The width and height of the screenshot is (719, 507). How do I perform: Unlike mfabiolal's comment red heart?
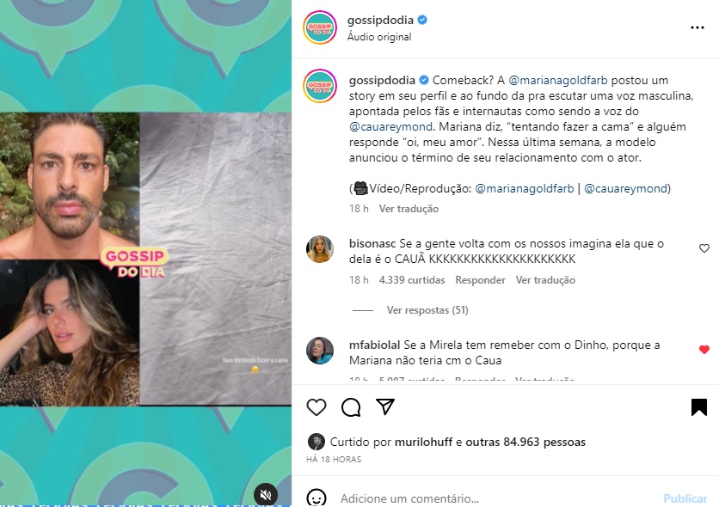(704, 350)
